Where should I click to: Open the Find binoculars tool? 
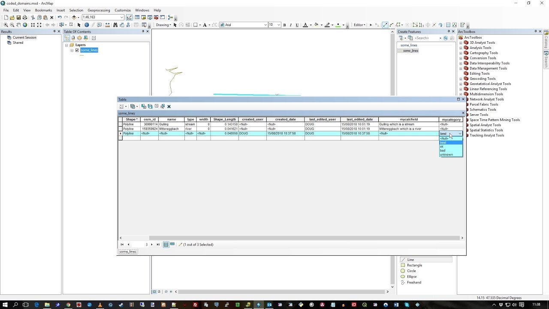[115, 25]
